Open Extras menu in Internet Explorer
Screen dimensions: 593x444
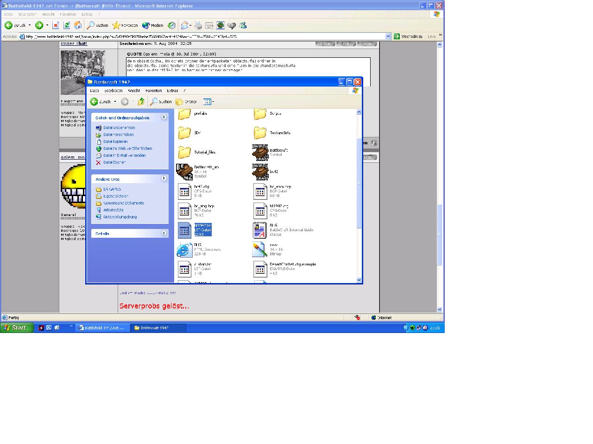[x=87, y=14]
